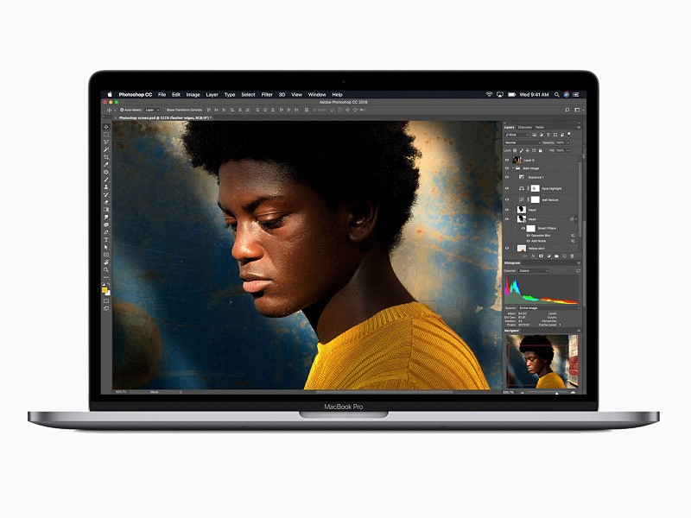Open Spotlight search in macOS menu bar
Viewport: 691px width, 518px height.
(557, 94)
